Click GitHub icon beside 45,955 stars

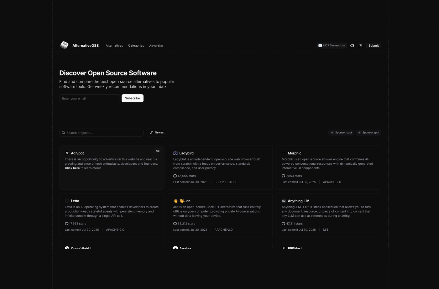(175, 176)
